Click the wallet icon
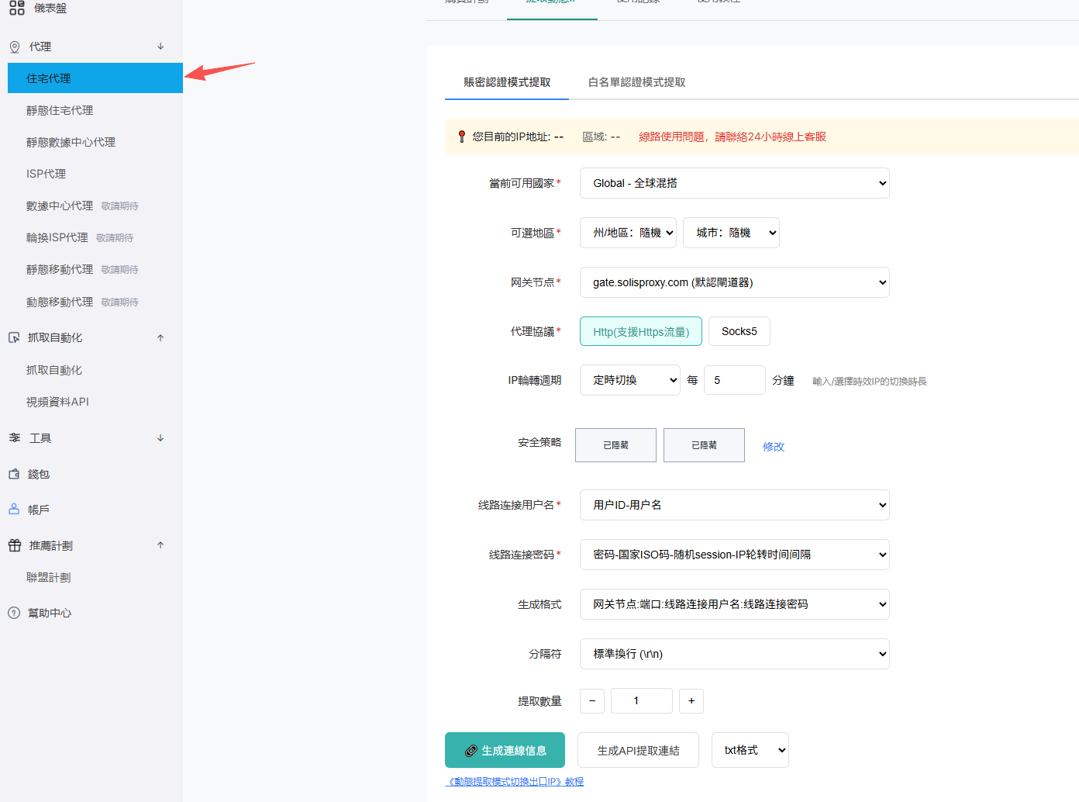The height and width of the screenshot is (802, 1079). (14, 474)
